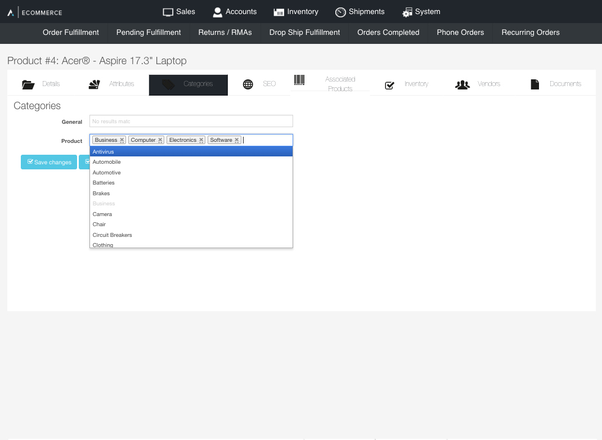Select Clothing from dropdown list
This screenshot has height=440, width=602.
tap(191, 244)
